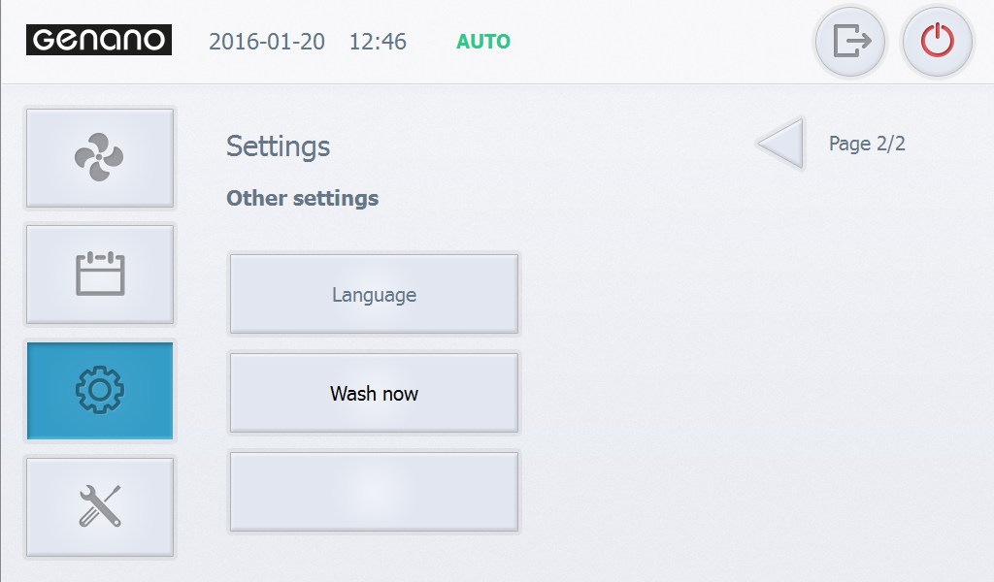Open the fan speed control section
This screenshot has width=994, height=582.
pyautogui.click(x=100, y=158)
